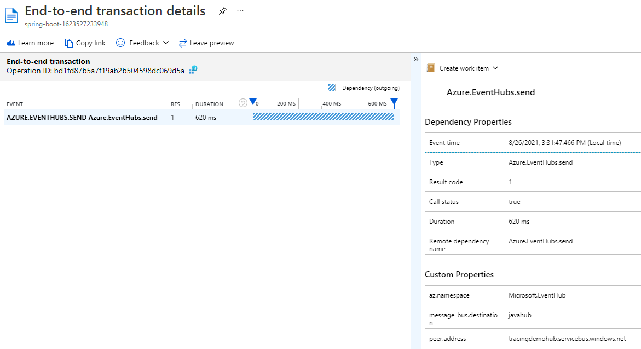Click the Leave preview button
This screenshot has height=349, width=641.
click(x=211, y=43)
